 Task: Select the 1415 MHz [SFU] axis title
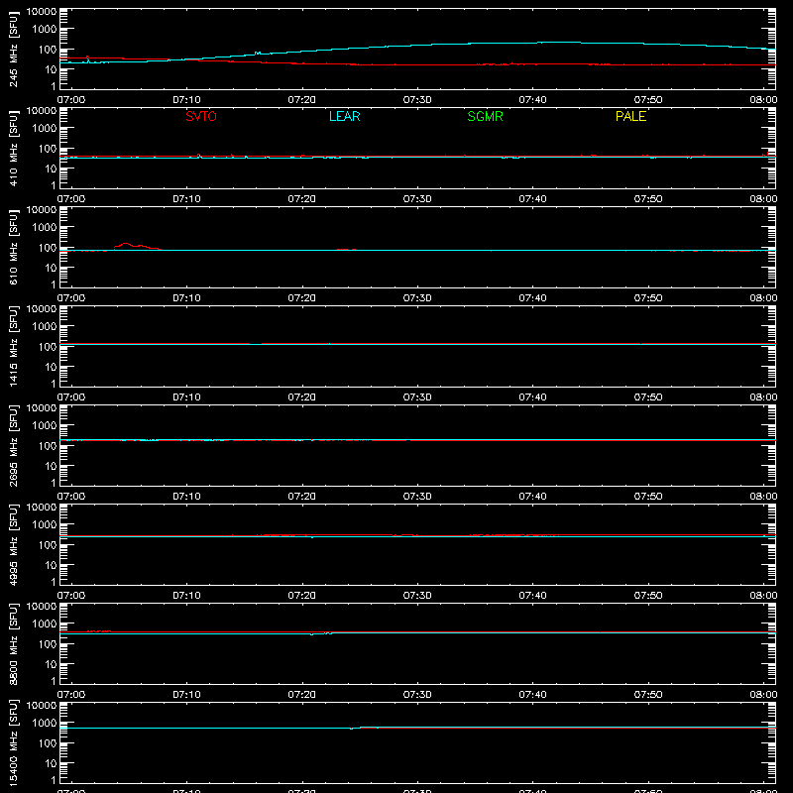(14, 346)
